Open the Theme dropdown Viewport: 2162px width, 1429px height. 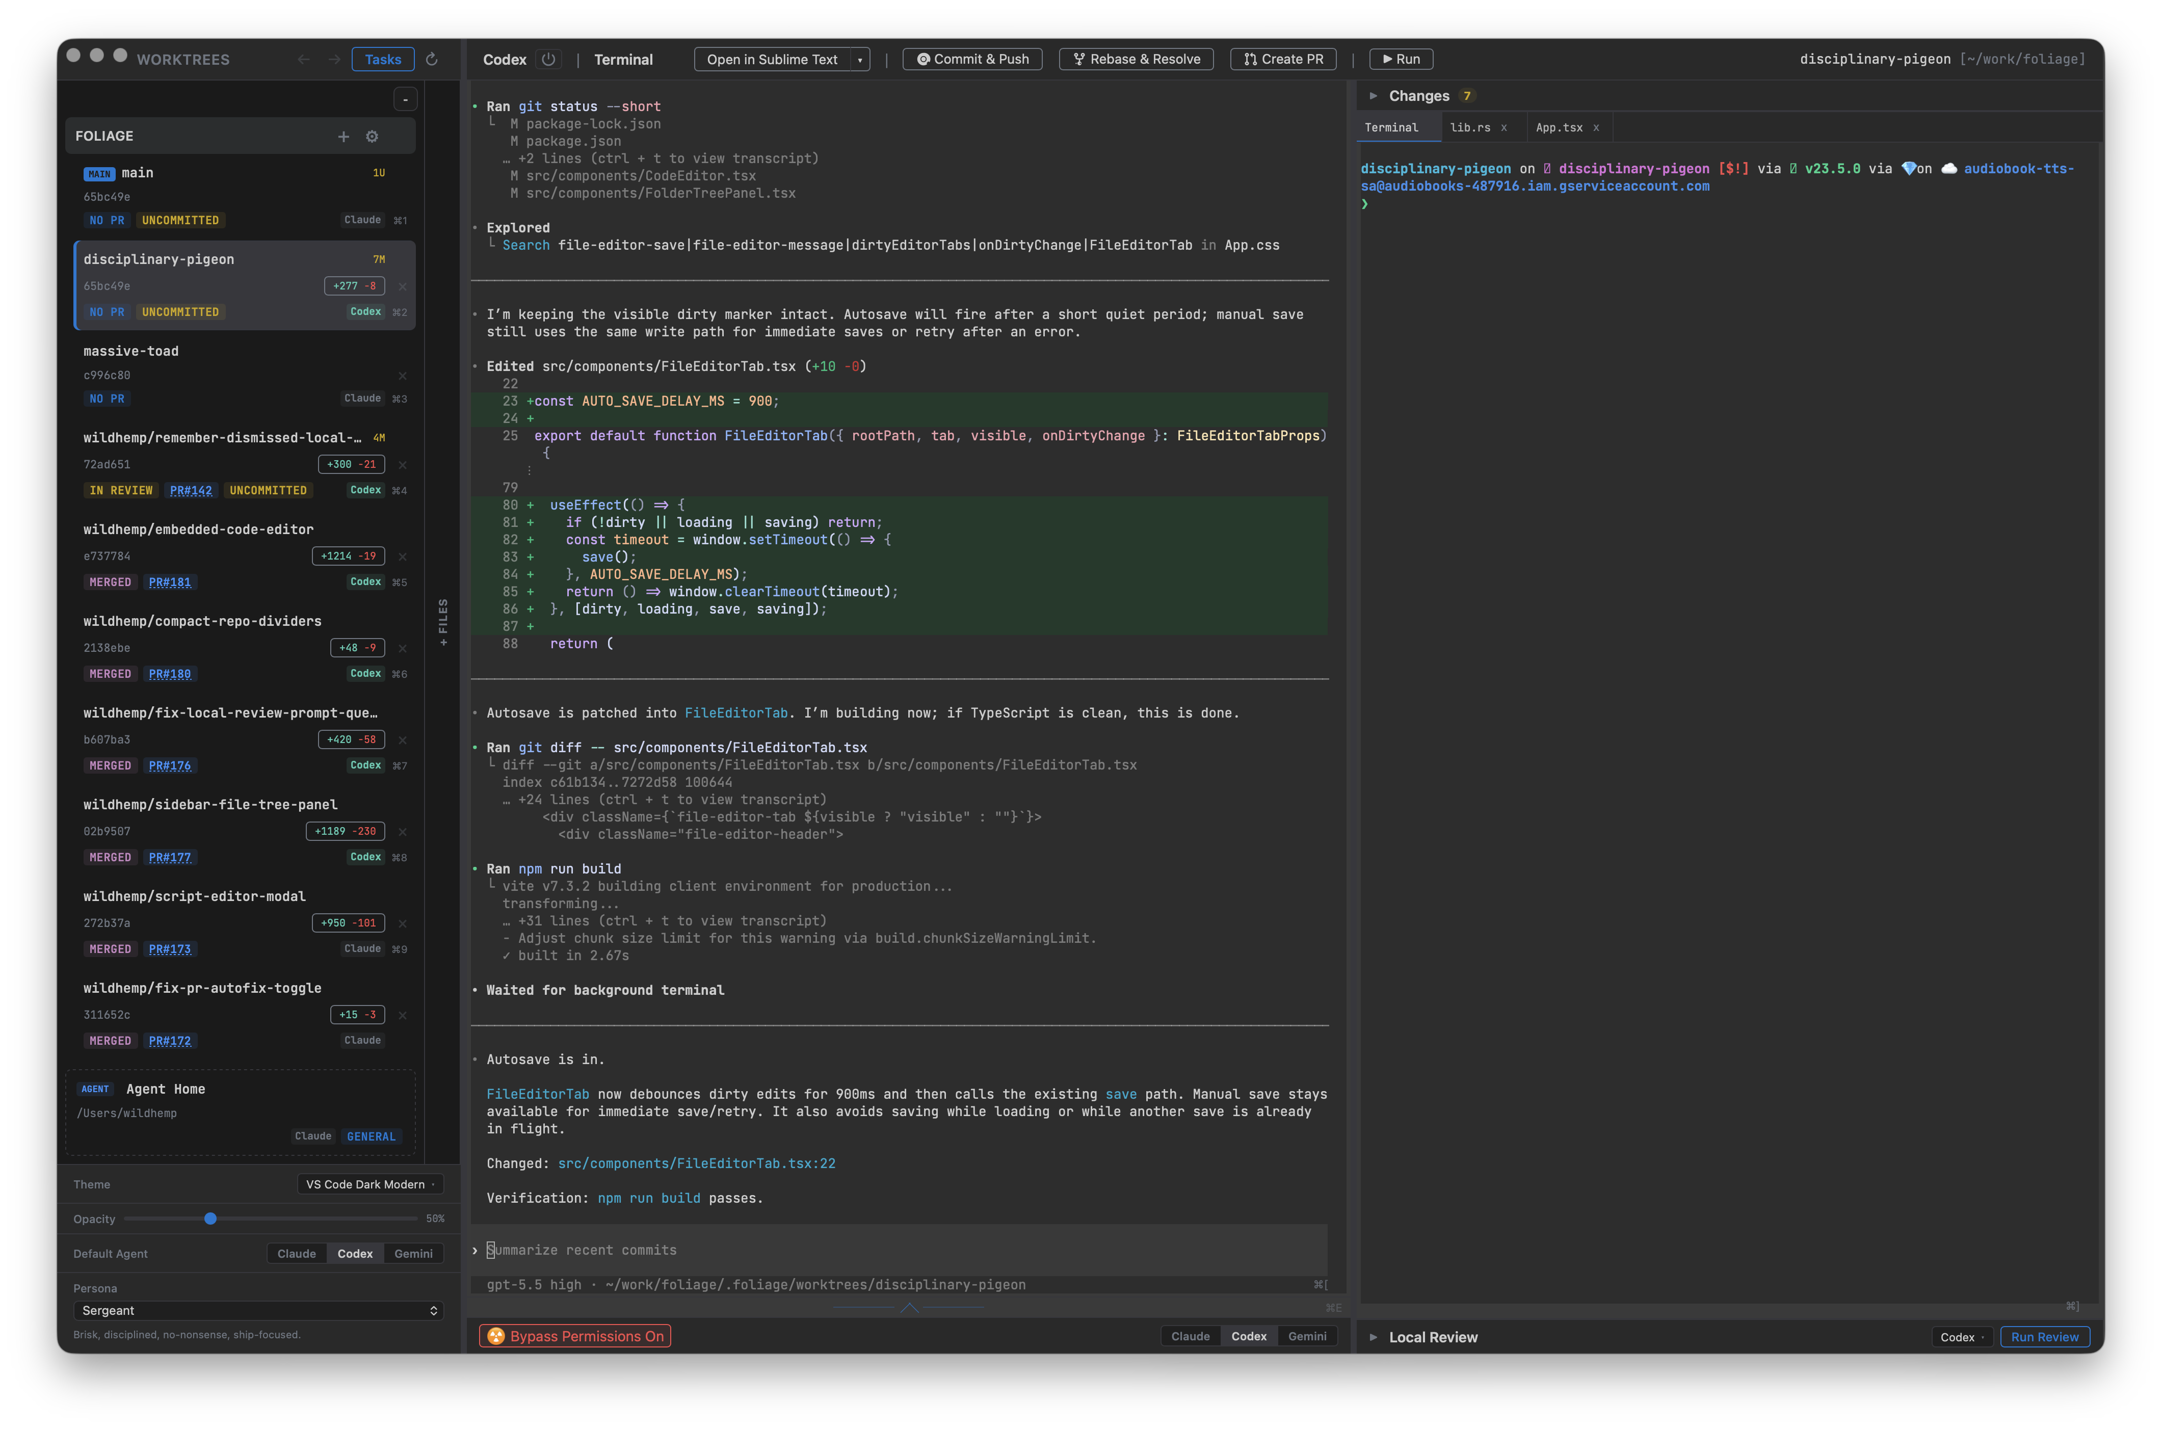click(370, 1184)
